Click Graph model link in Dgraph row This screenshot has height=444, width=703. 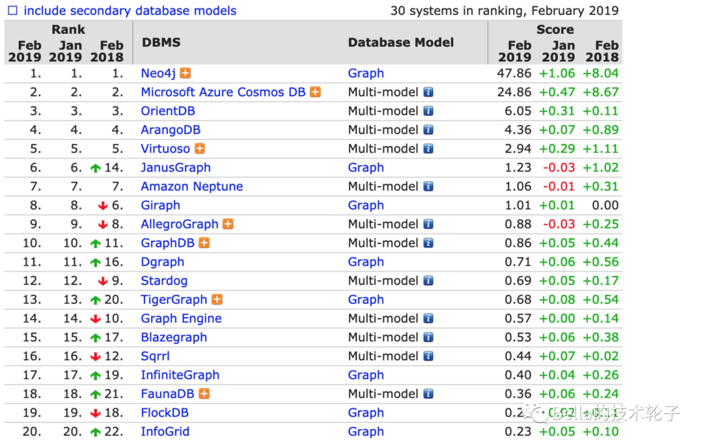coord(366,262)
